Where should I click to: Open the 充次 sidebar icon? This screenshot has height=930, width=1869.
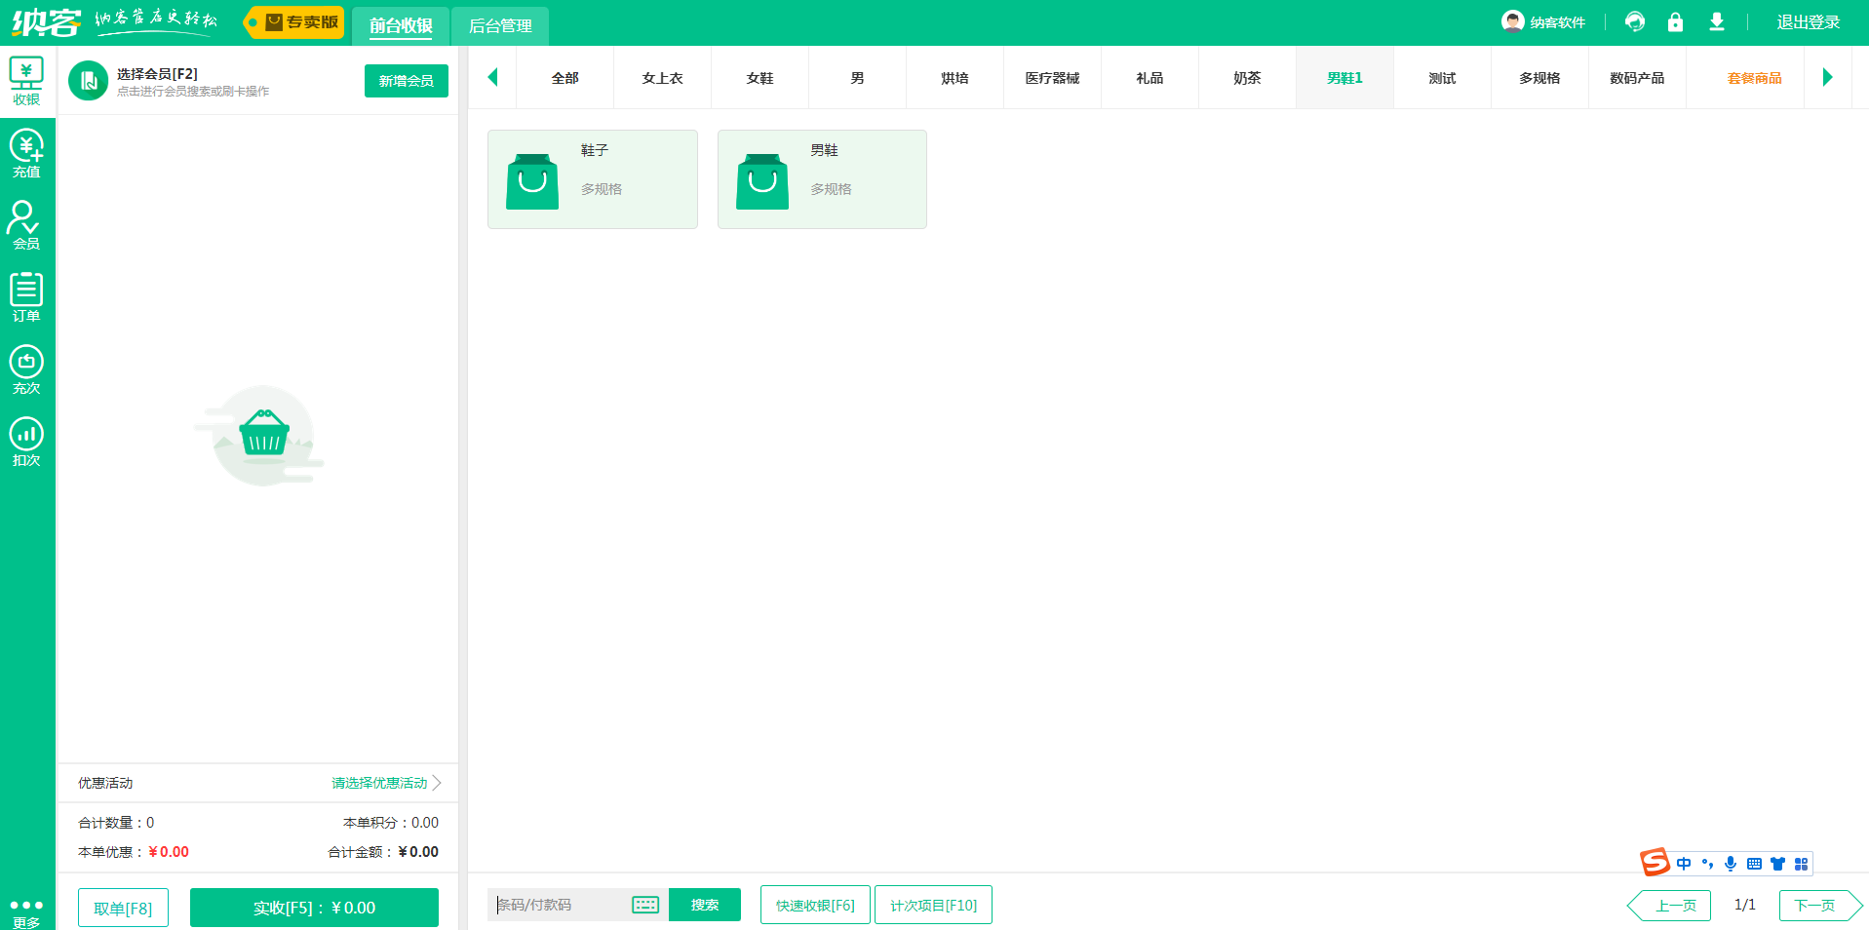[26, 369]
